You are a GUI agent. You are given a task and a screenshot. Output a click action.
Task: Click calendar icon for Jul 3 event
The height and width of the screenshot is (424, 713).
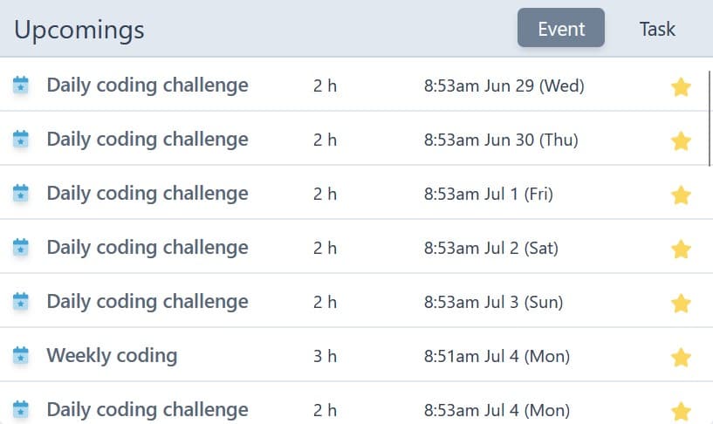coord(20,301)
